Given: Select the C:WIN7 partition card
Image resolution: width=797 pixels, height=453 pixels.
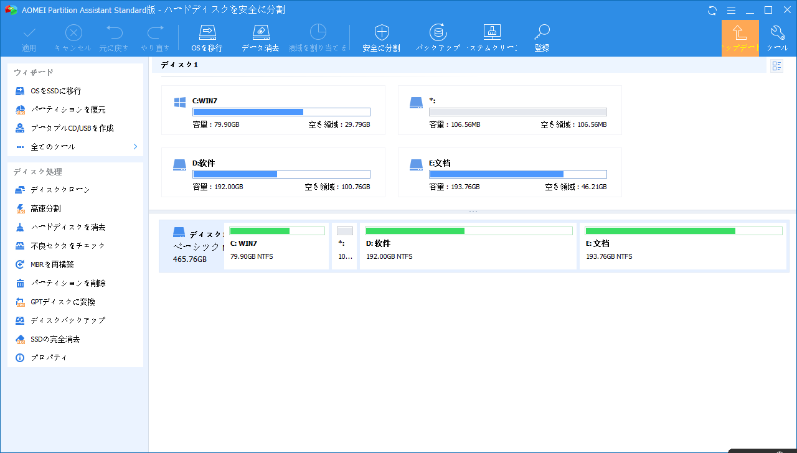Looking at the screenshot, I should coord(273,110).
